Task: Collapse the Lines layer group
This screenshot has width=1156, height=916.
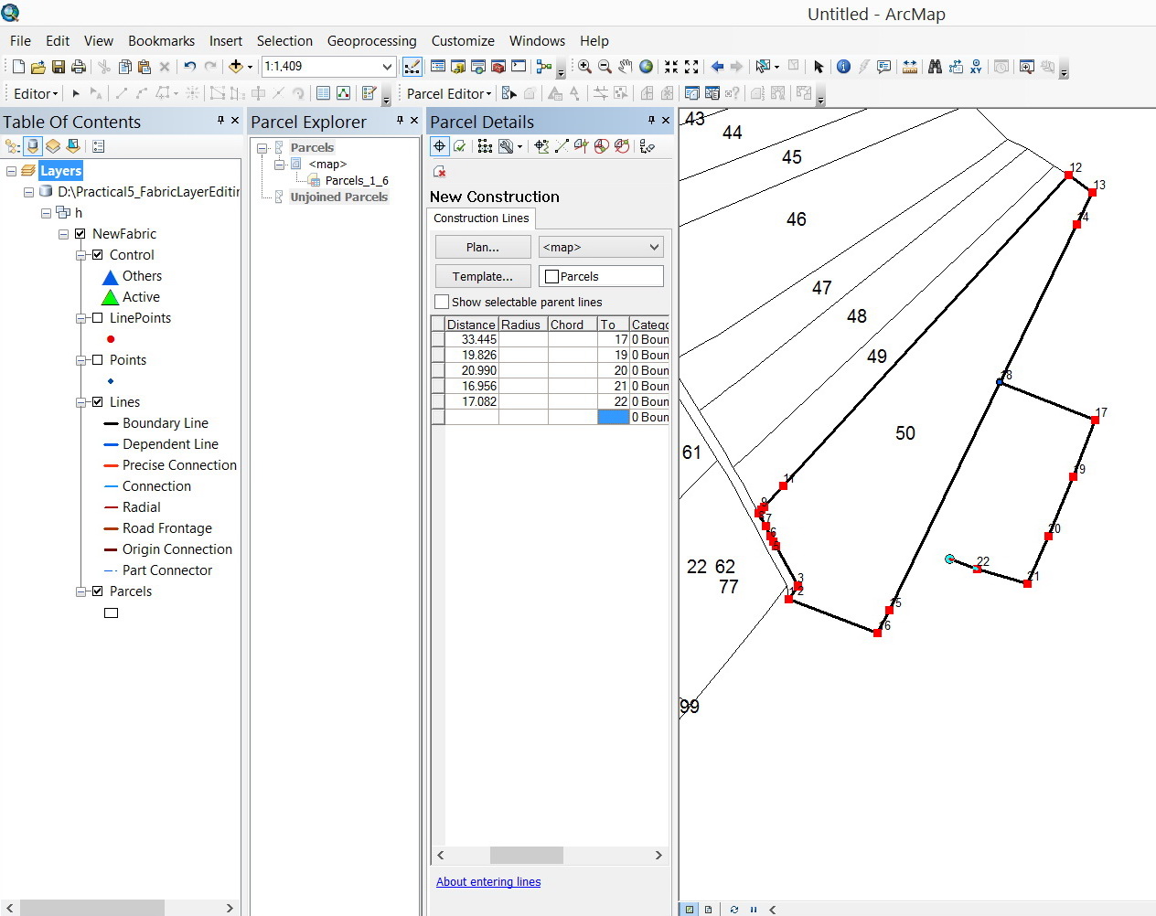Action: pyautogui.click(x=81, y=402)
